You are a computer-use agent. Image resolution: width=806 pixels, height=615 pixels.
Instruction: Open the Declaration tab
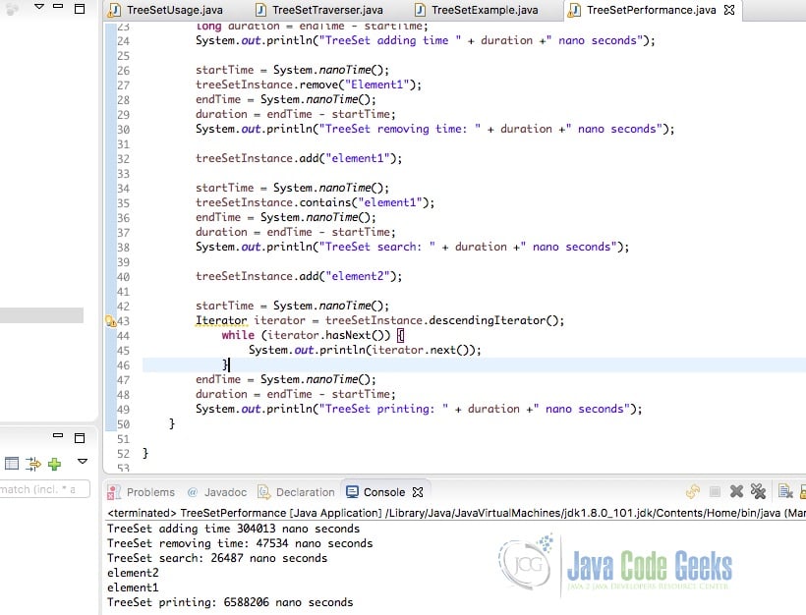(297, 492)
